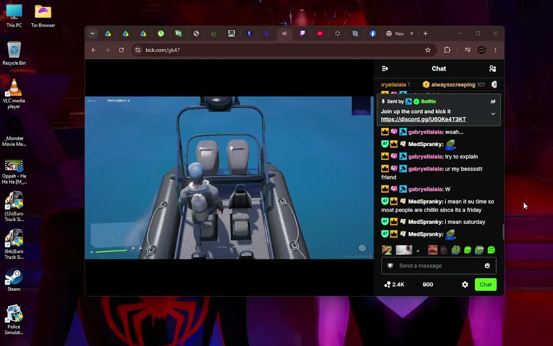Switch to the ST tab
Screen dimensions: 553x346
point(179,34)
